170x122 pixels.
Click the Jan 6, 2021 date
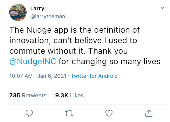click(x=52, y=76)
